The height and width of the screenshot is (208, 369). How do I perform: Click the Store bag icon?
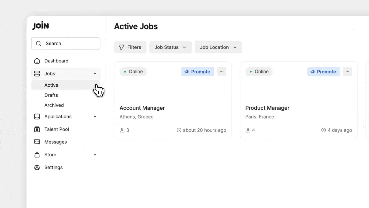click(x=37, y=155)
